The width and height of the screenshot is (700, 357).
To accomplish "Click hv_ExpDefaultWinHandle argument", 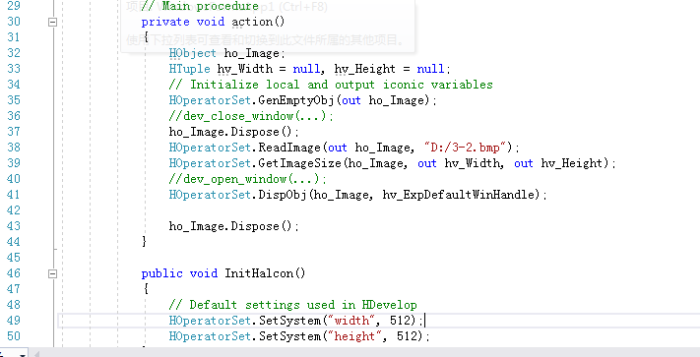I will pos(459,195).
